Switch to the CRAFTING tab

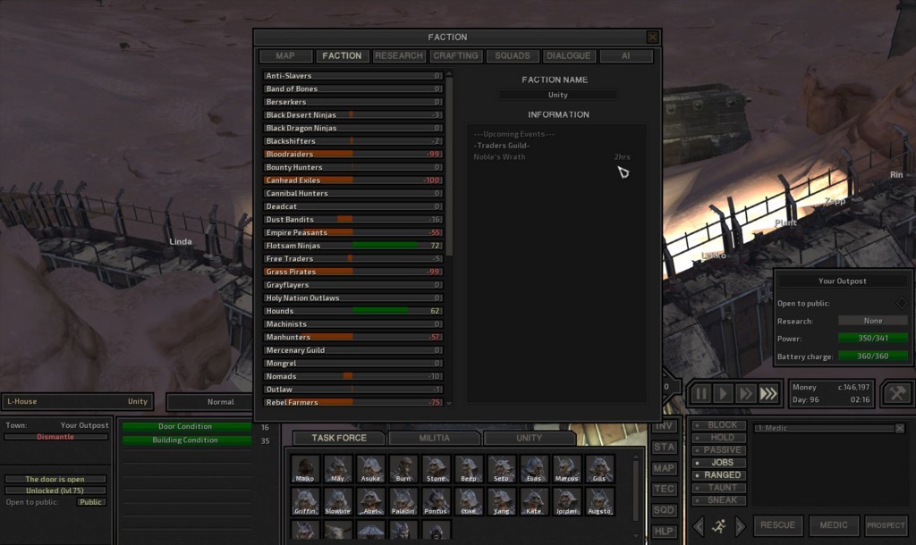(455, 56)
